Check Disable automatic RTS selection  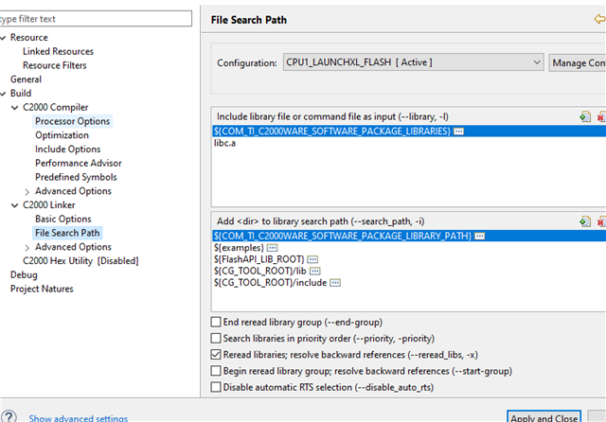tap(216, 387)
